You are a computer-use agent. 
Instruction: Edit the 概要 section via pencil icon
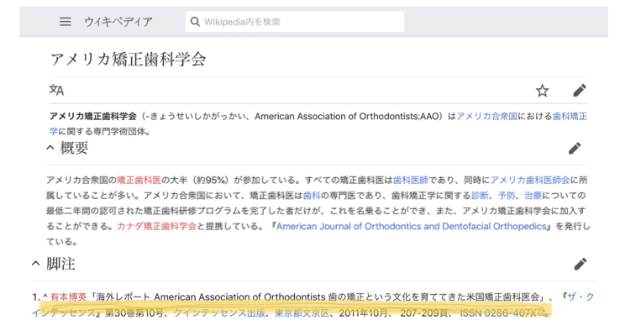(575, 148)
